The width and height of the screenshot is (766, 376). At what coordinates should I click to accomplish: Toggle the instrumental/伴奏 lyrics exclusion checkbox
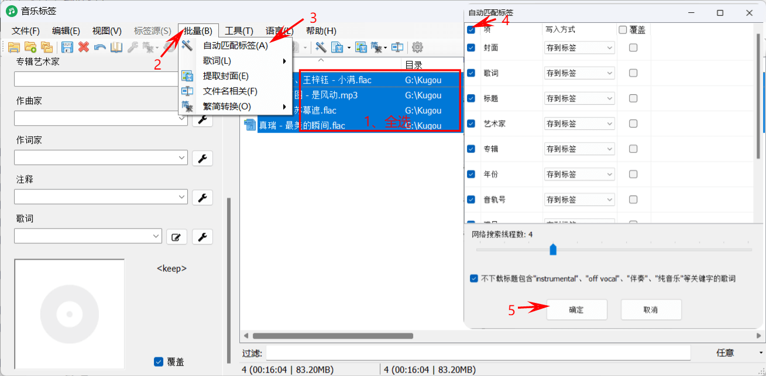tap(474, 278)
